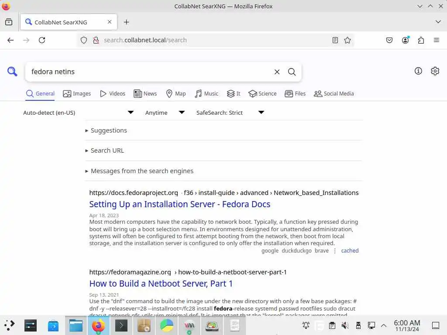
Task: Open the Konsole terminal taskbar icon
Action: tap(121, 325)
